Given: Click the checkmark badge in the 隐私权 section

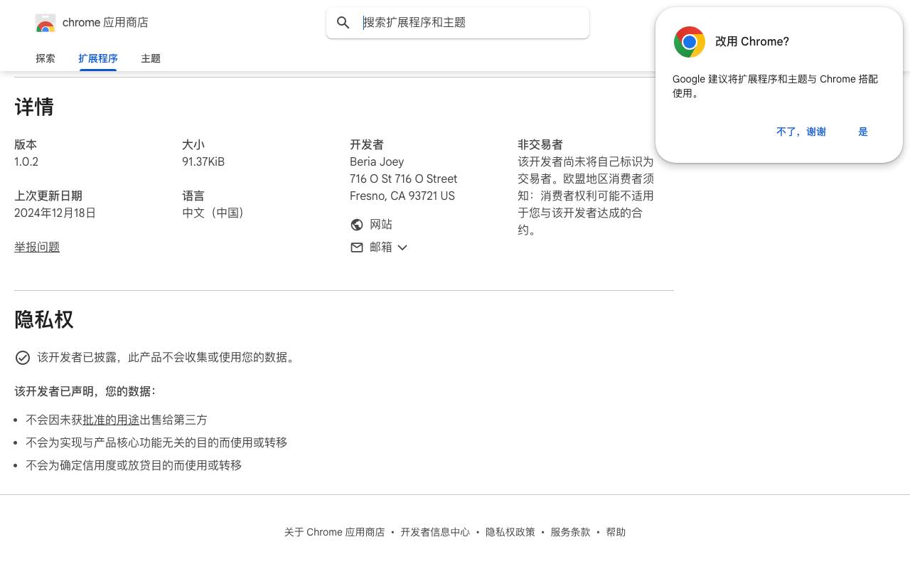Looking at the screenshot, I should coord(23,358).
